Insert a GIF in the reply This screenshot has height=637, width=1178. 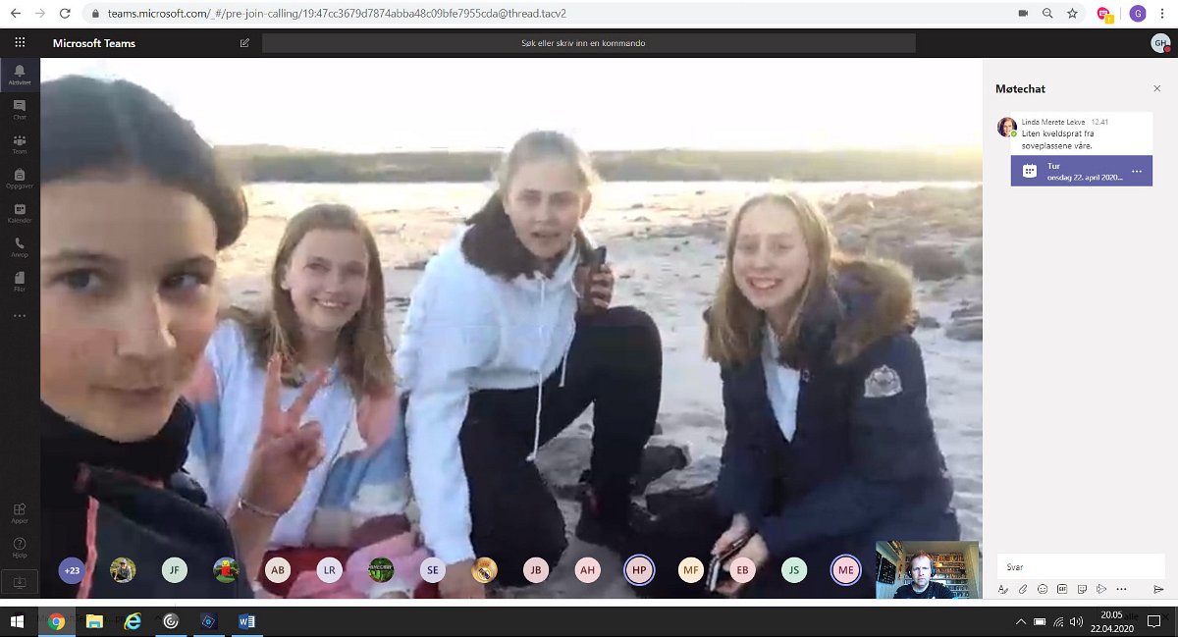click(1062, 589)
